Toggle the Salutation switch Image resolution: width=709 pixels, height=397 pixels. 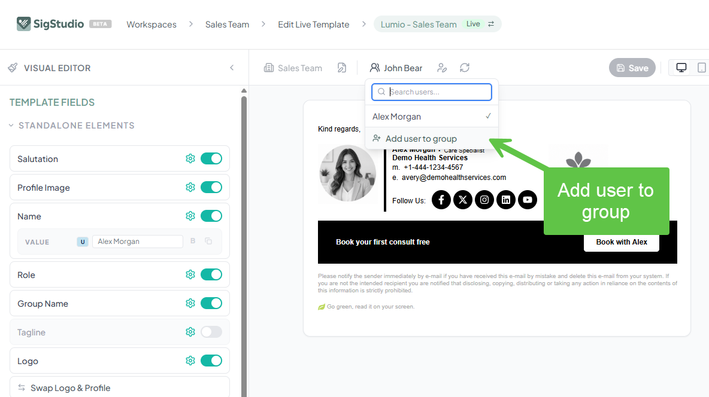click(x=211, y=158)
